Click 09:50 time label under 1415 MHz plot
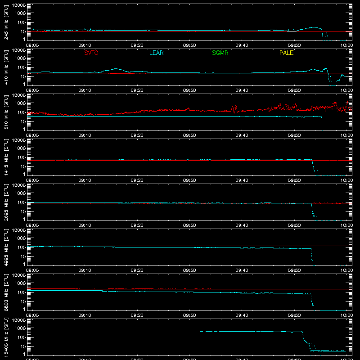The width and height of the screenshot is (360, 360). [x=294, y=180]
